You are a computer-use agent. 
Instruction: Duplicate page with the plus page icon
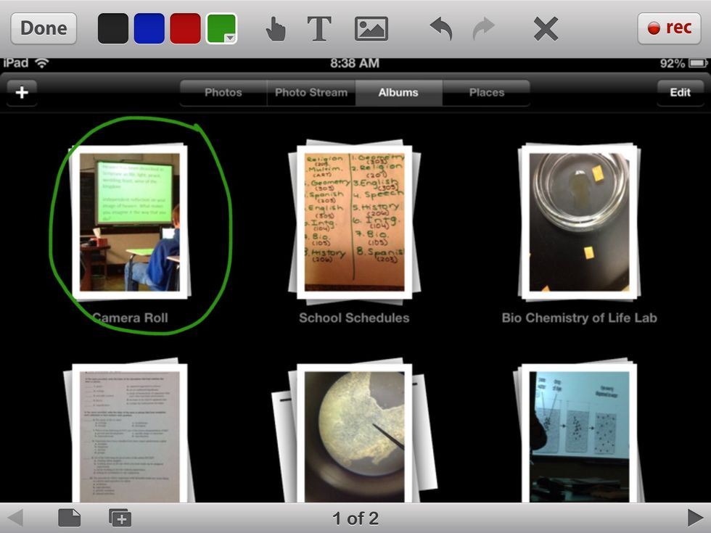pyautogui.click(x=120, y=518)
